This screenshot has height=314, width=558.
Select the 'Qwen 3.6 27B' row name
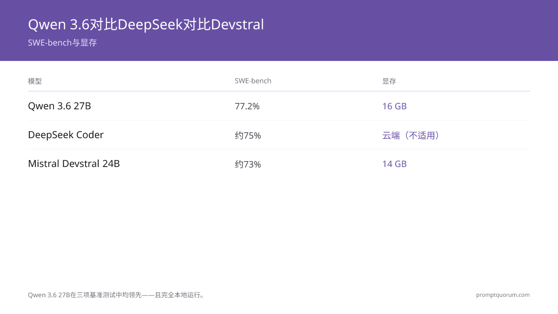60,106
